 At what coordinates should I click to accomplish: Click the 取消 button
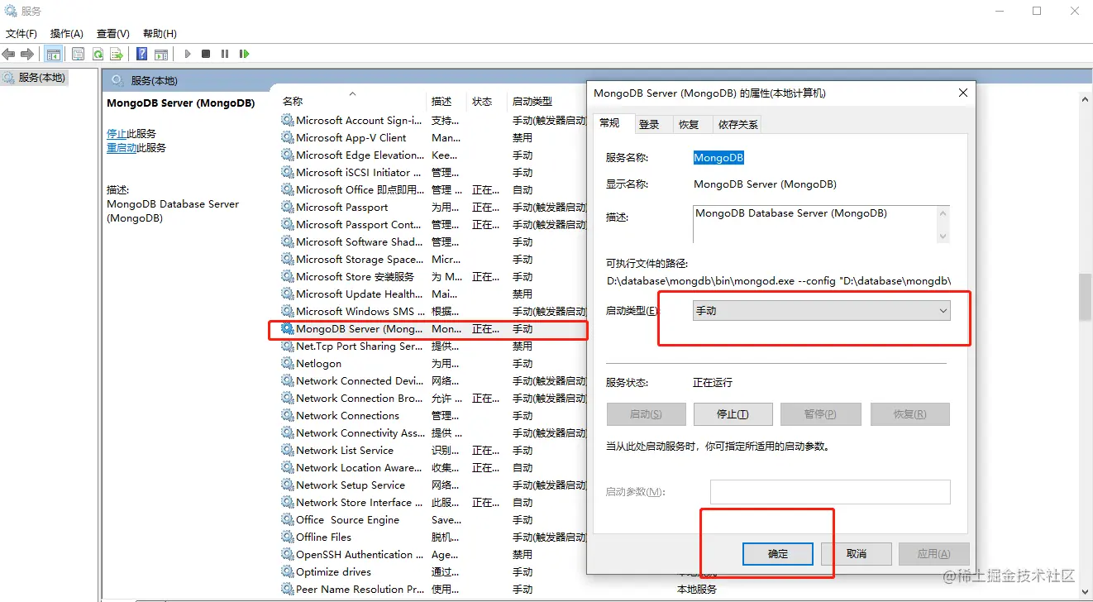coord(857,554)
